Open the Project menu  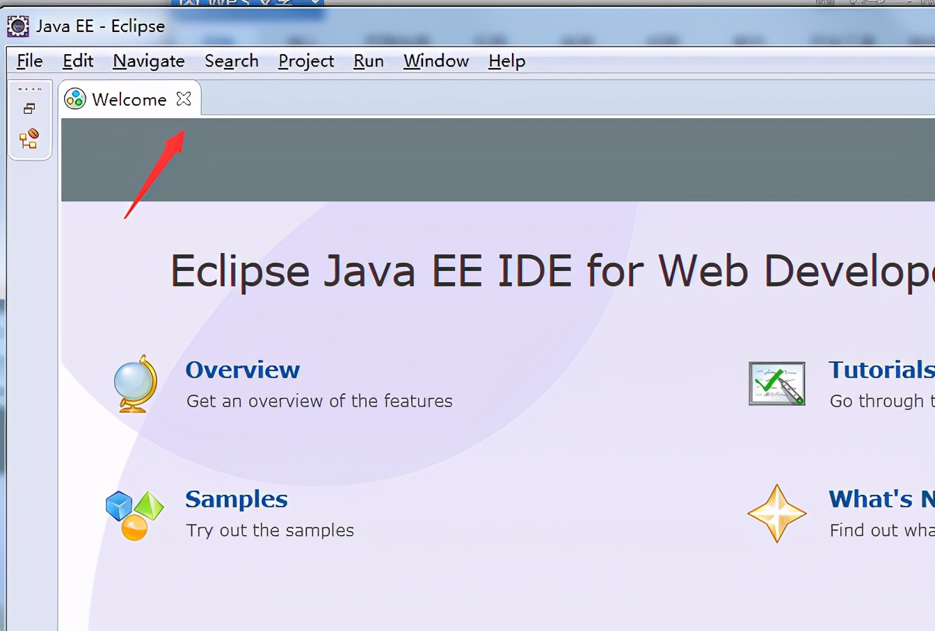[305, 61]
